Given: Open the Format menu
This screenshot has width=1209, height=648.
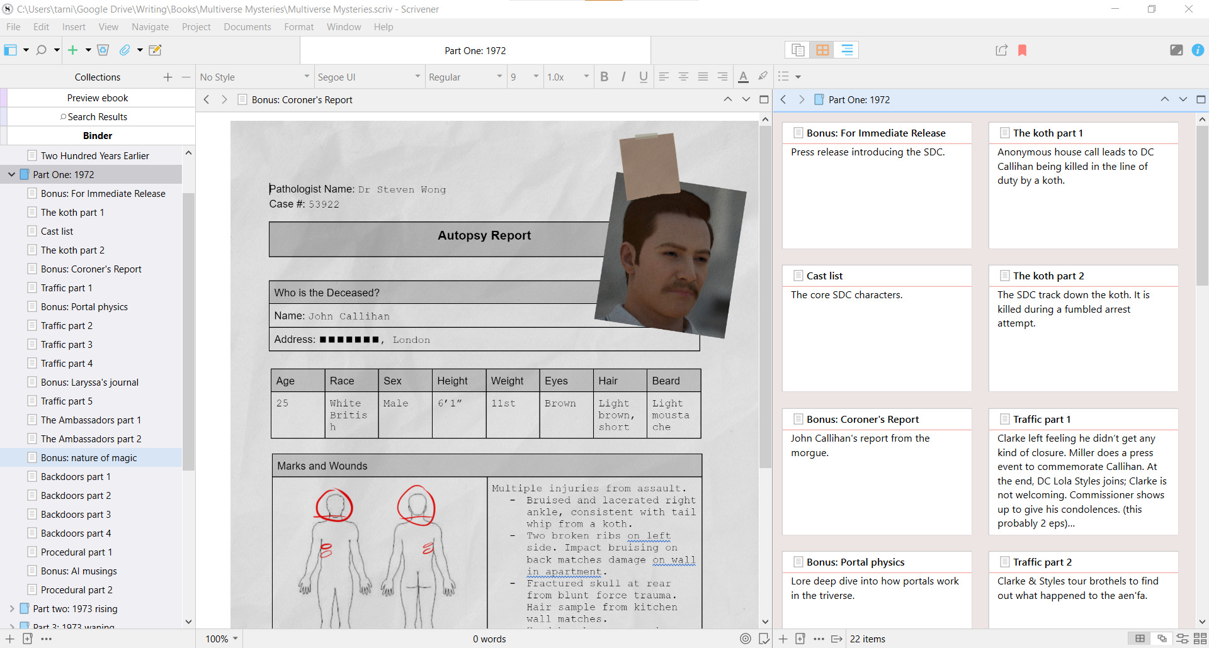Looking at the screenshot, I should coord(299,26).
